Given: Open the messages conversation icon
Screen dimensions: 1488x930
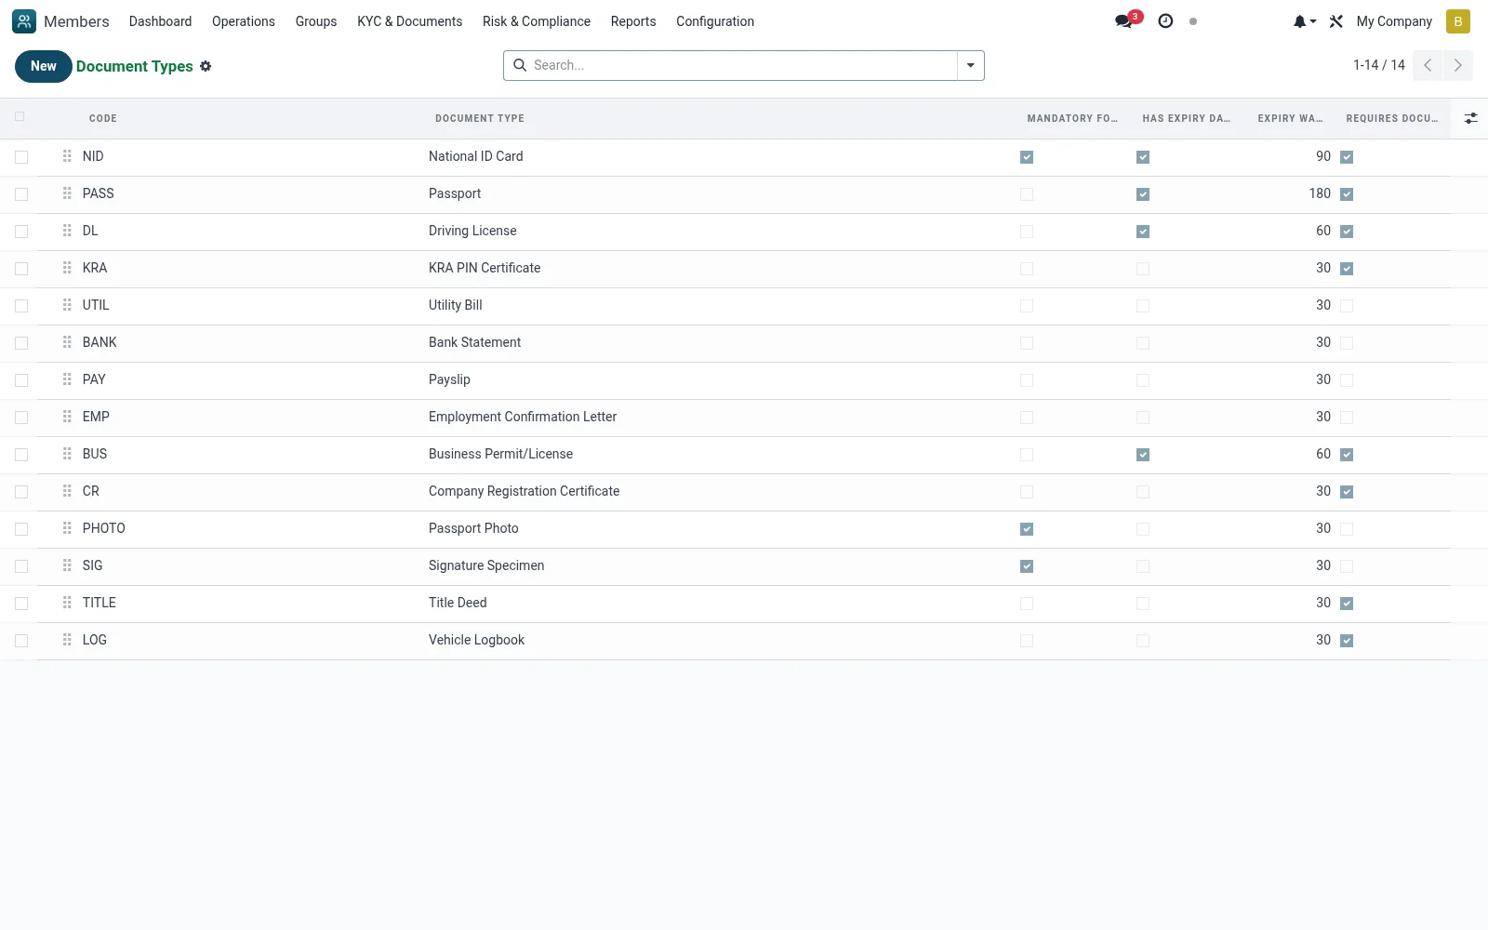Looking at the screenshot, I should [x=1124, y=21].
